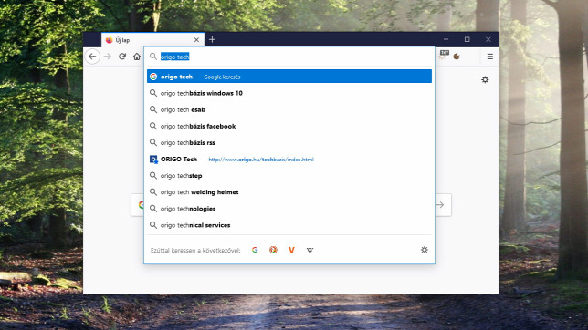This screenshot has height=330, width=588.
Task: Click the Google logo in page search box
Action: [142, 205]
